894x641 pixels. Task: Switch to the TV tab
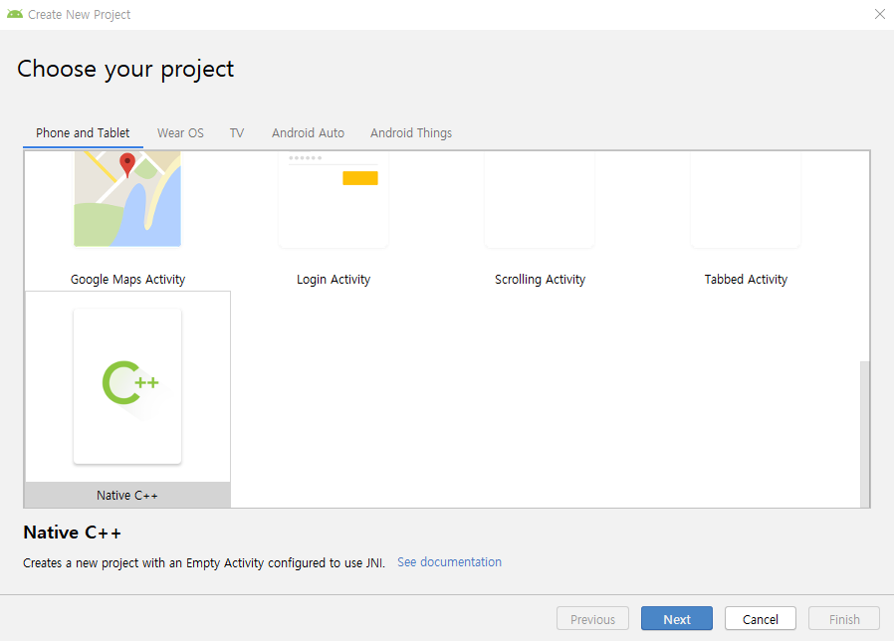click(x=237, y=133)
